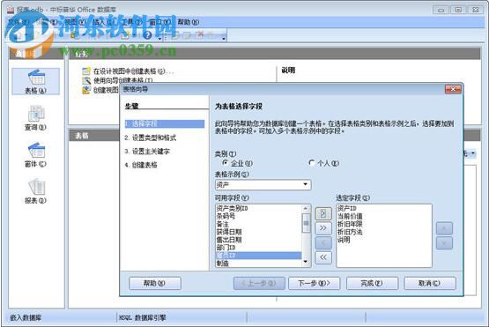Image resolution: width=489 pixels, height=327 pixels.
Task: Click step 4 创建表格
Action: (141, 165)
